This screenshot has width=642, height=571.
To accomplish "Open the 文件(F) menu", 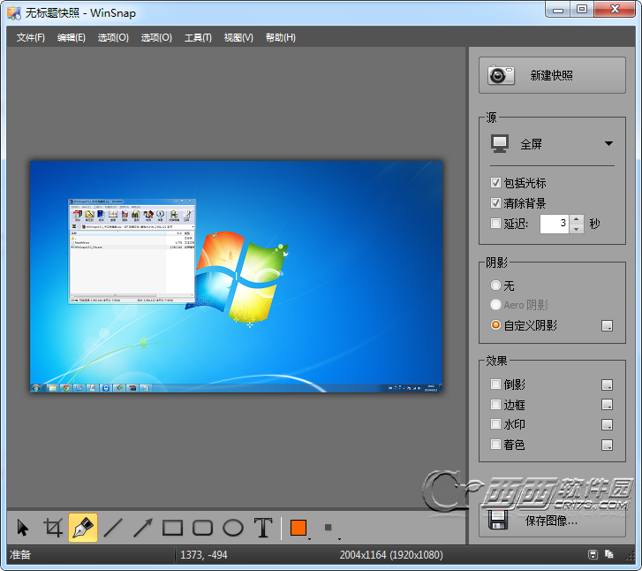I will [31, 37].
